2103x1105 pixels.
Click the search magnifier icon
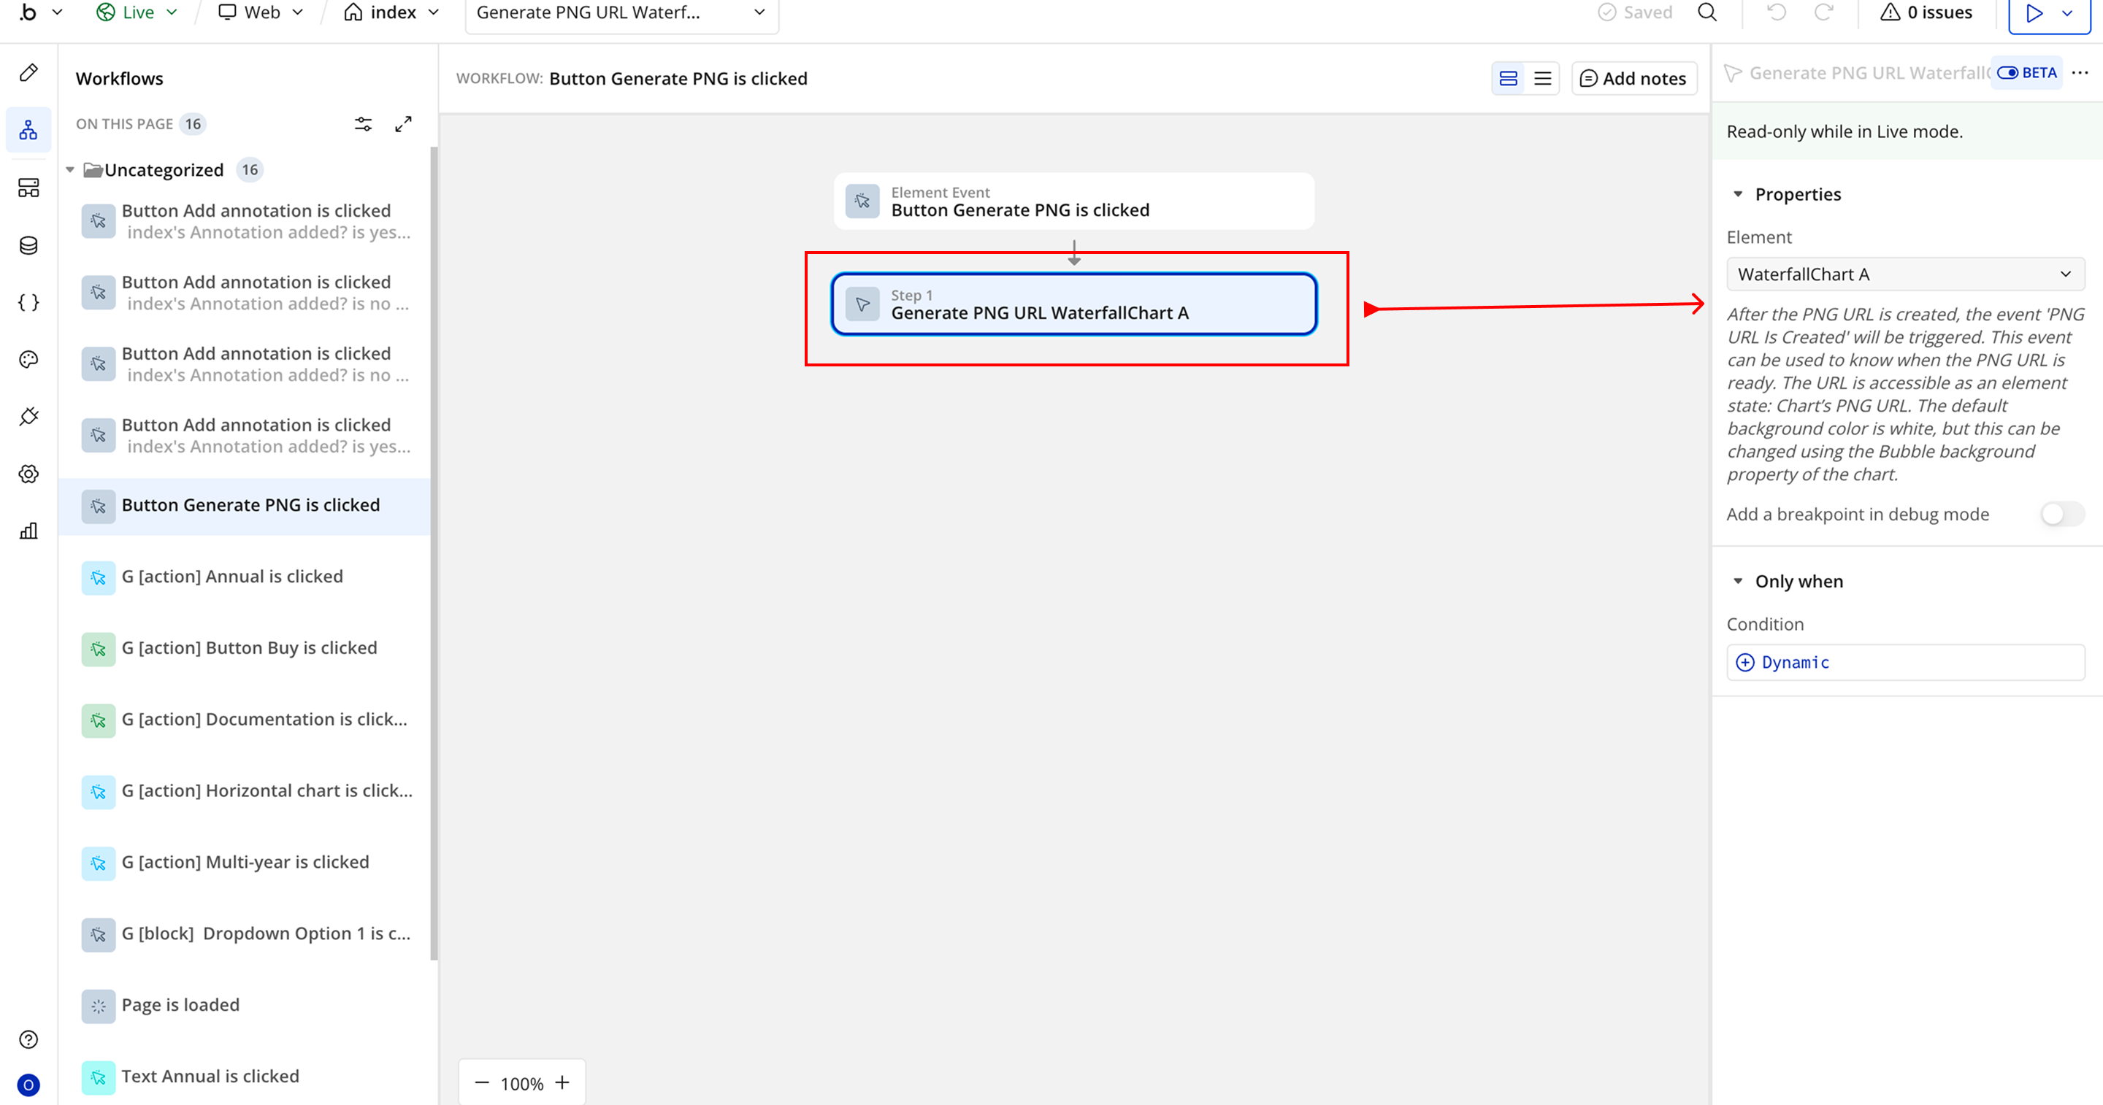pos(1707,12)
